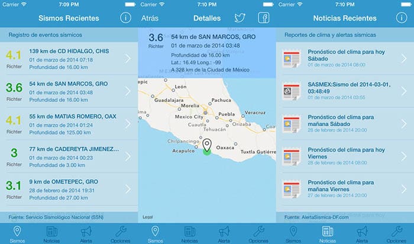Viewport: 414px width, 244px height.
Task: Tap Guadalajara label on the map
Action: (169, 100)
